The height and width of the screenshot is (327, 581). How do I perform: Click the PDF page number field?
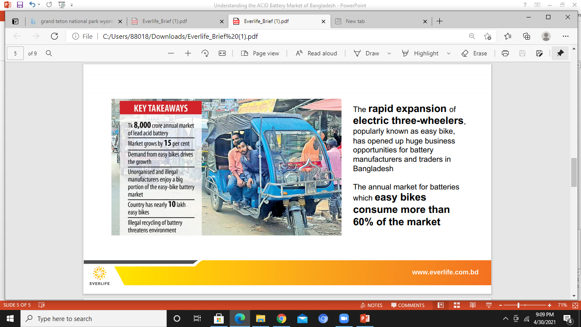(16, 53)
